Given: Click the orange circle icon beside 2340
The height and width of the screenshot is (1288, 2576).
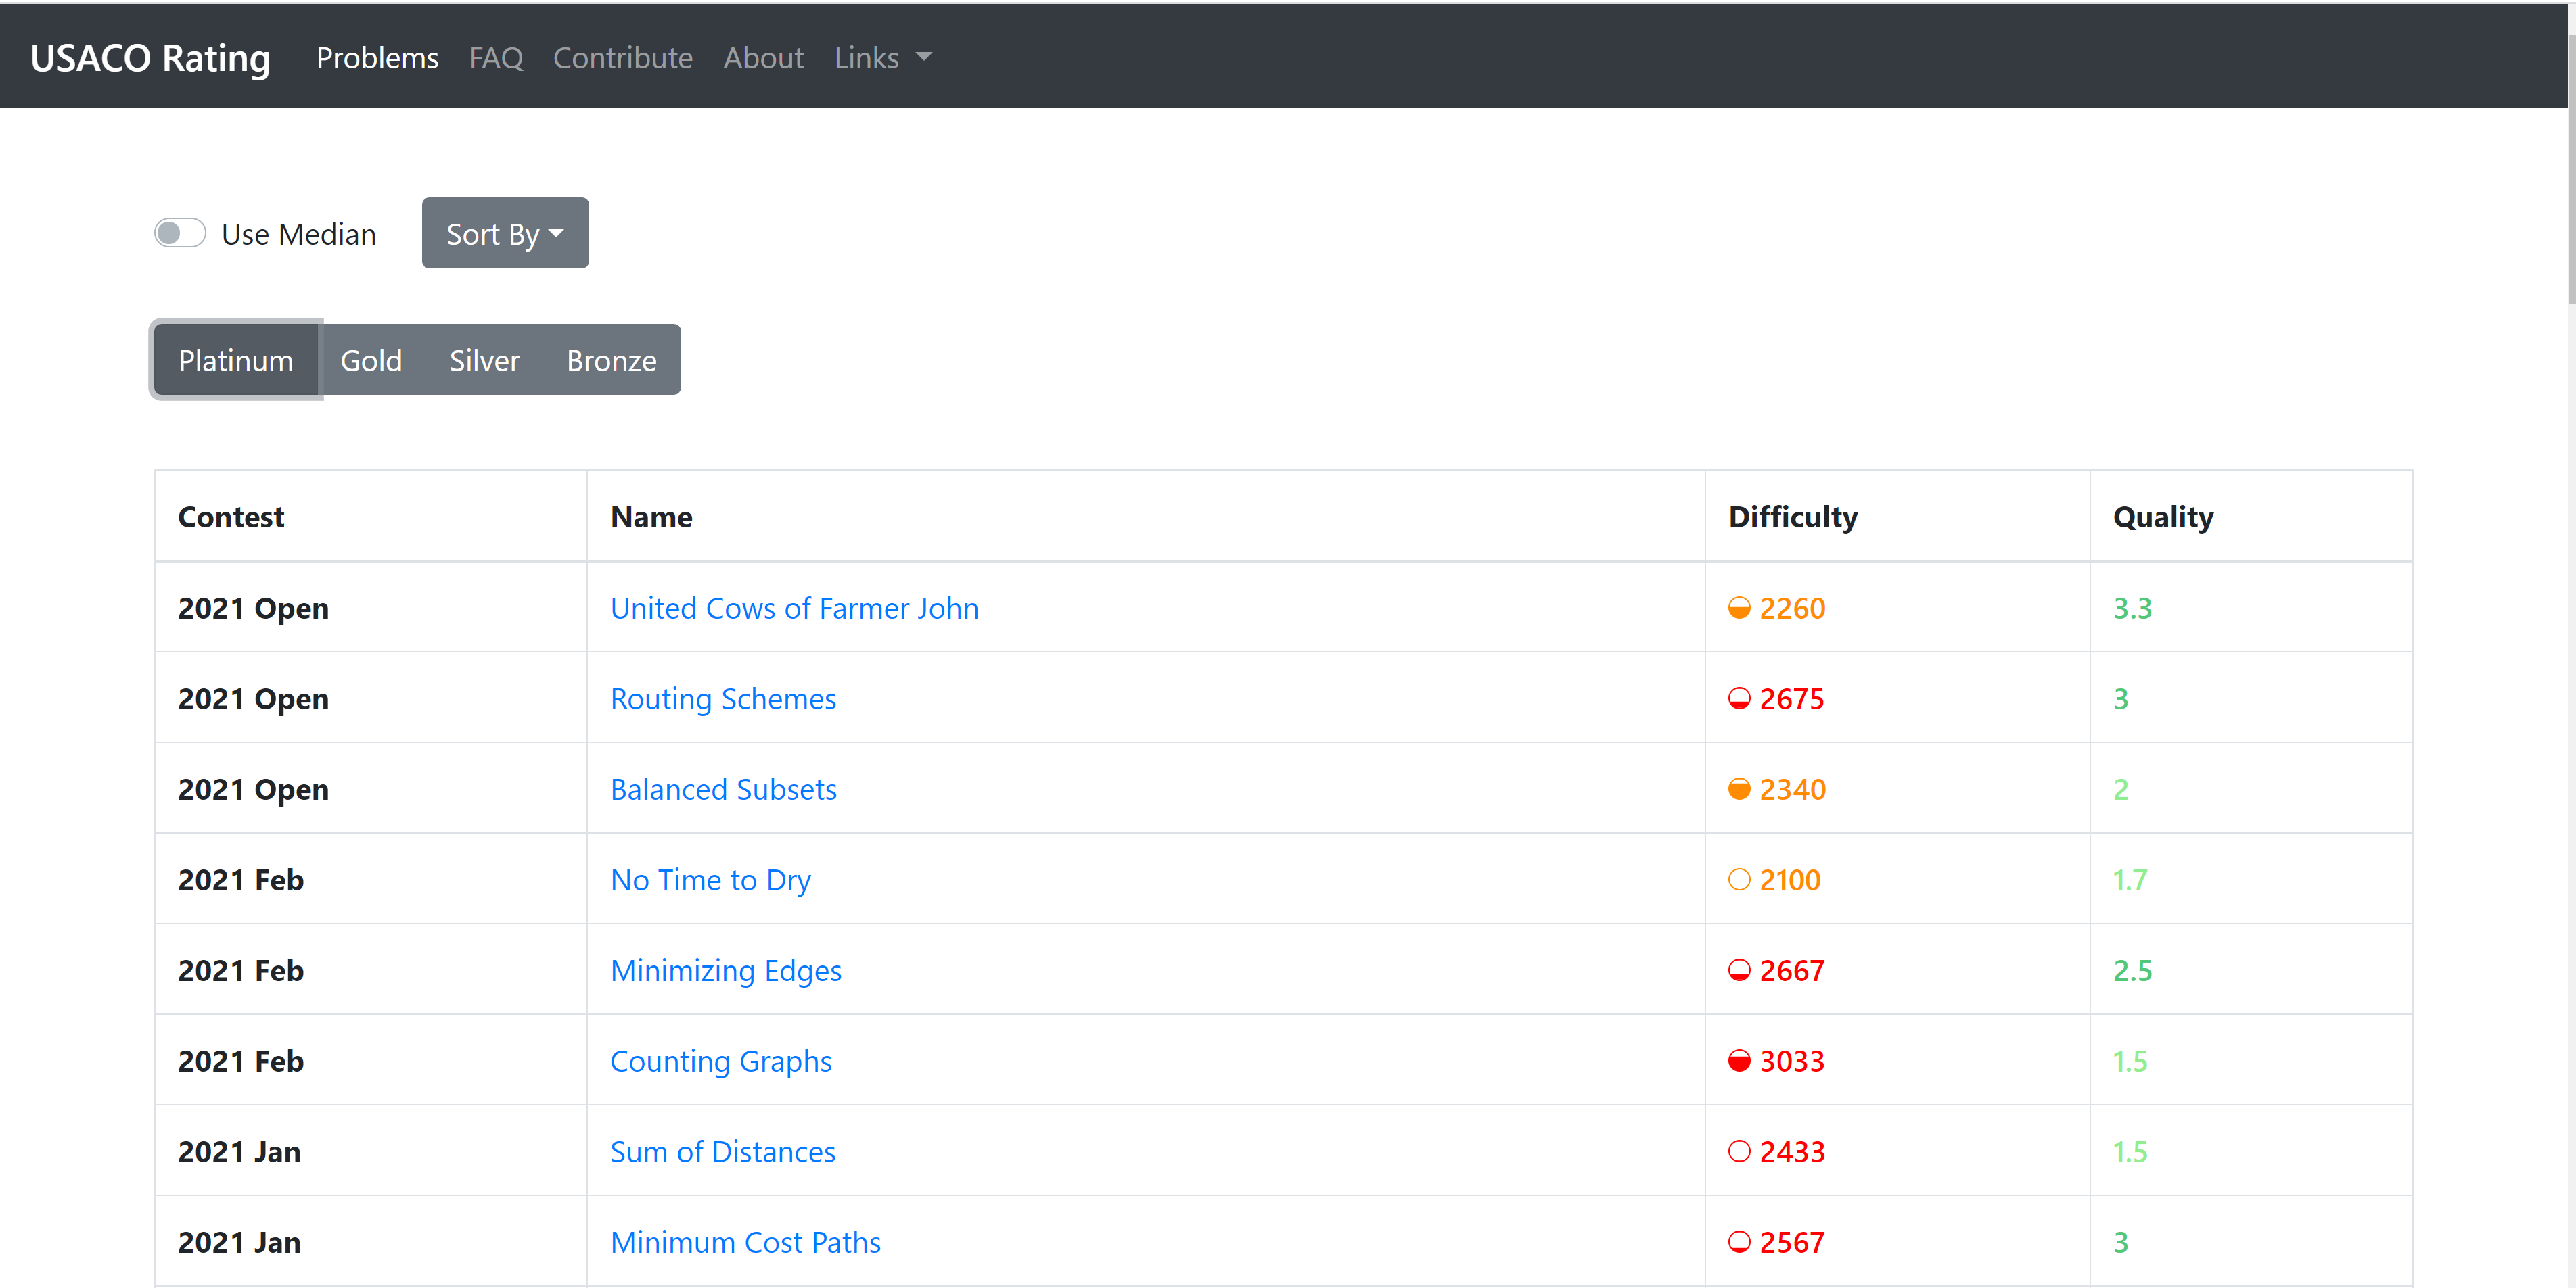Looking at the screenshot, I should coord(1739,790).
